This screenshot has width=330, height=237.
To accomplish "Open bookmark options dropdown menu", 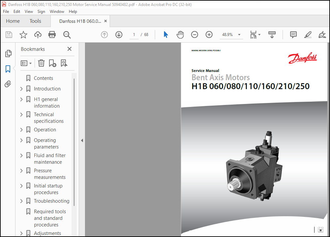I will 26,63.
